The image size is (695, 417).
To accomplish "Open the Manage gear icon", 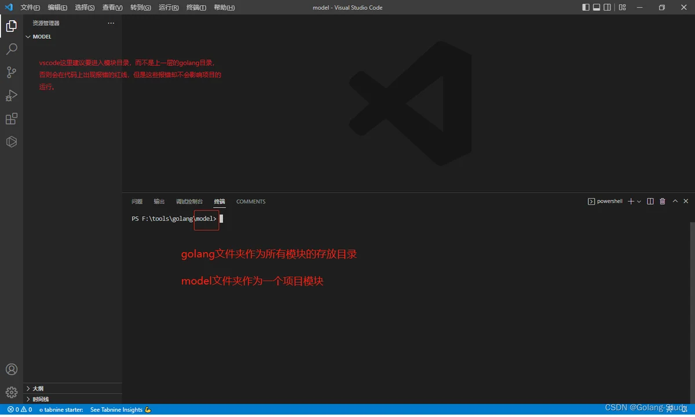I will [12, 393].
